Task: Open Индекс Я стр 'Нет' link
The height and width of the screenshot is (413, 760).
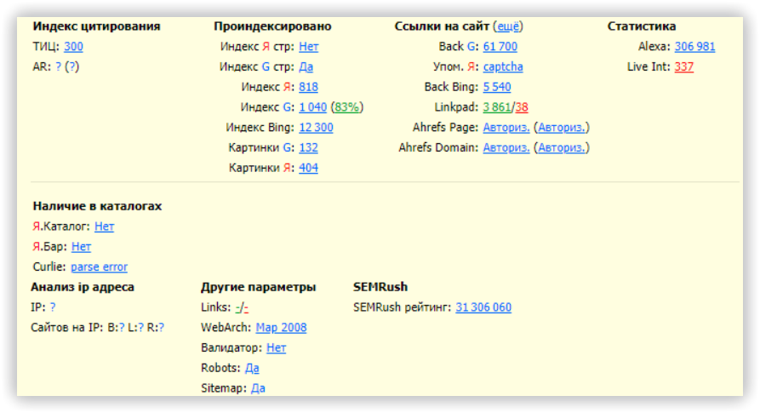Action: [308, 47]
